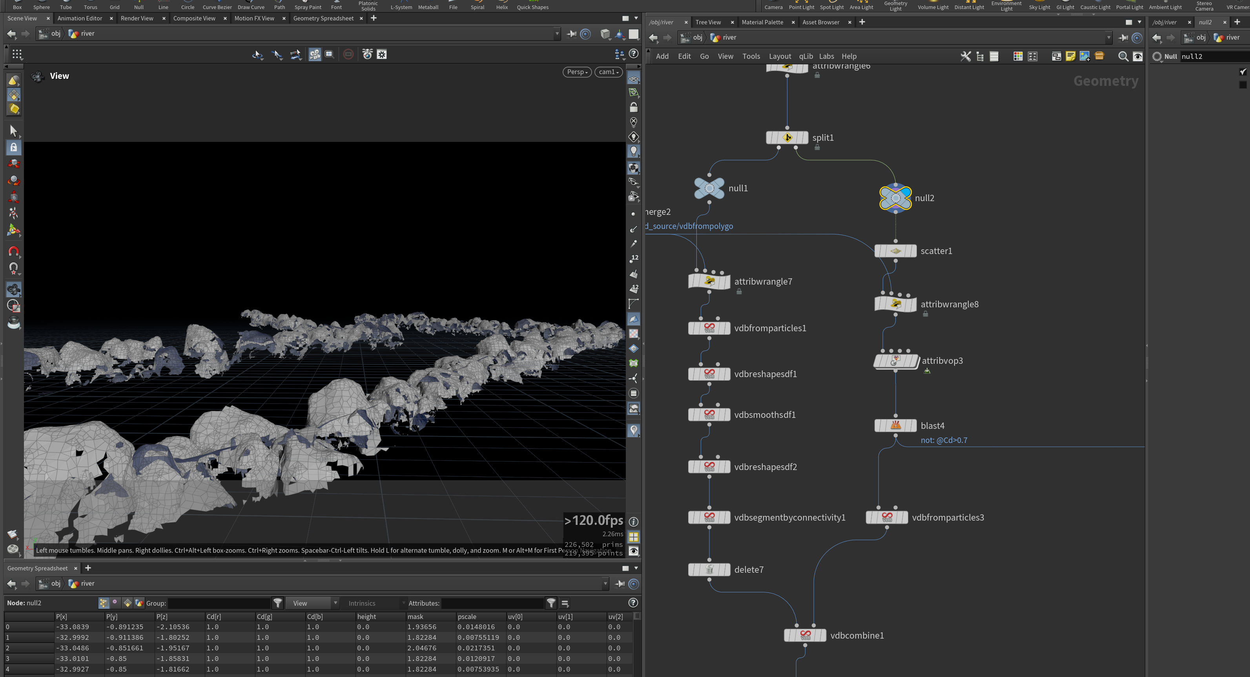Open the Persp viewport dropdown

point(577,72)
